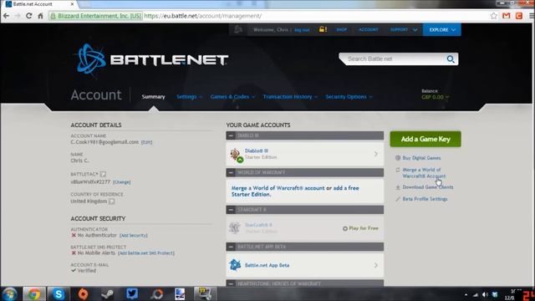The width and height of the screenshot is (535, 301).
Task: Collapse the Hearthstone section header
Action: coord(231,283)
